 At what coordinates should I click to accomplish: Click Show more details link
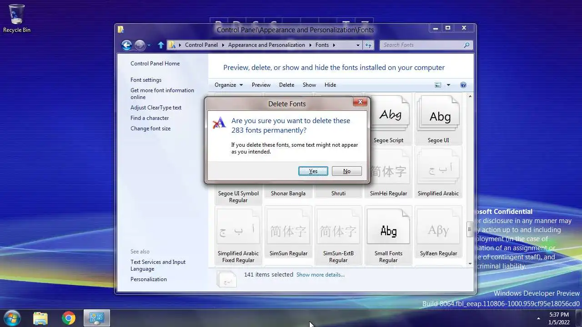321,275
